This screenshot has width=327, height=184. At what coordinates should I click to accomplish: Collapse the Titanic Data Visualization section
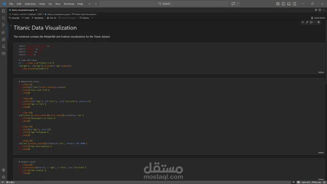11,26
